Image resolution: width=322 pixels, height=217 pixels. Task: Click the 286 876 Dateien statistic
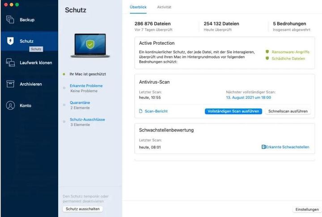click(153, 24)
